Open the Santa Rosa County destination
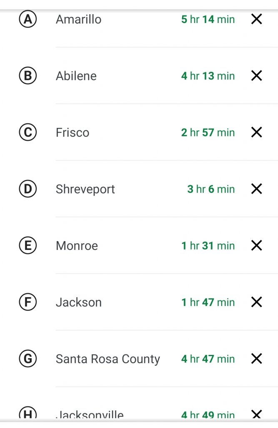Viewport: 278px width, 428px height. [x=108, y=359]
